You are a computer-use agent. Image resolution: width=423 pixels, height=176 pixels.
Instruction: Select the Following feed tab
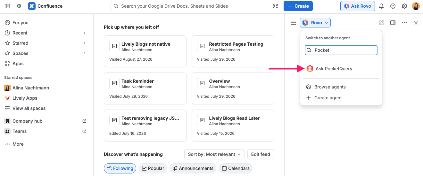120,168
